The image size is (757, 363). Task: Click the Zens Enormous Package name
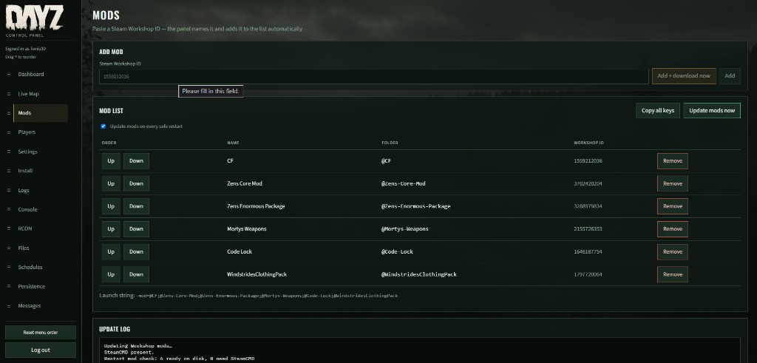pos(256,206)
